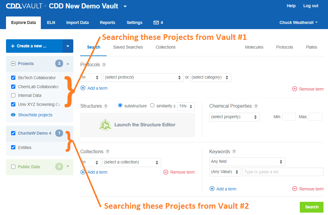
Task: Open the Reports tab
Action: coord(108,22)
